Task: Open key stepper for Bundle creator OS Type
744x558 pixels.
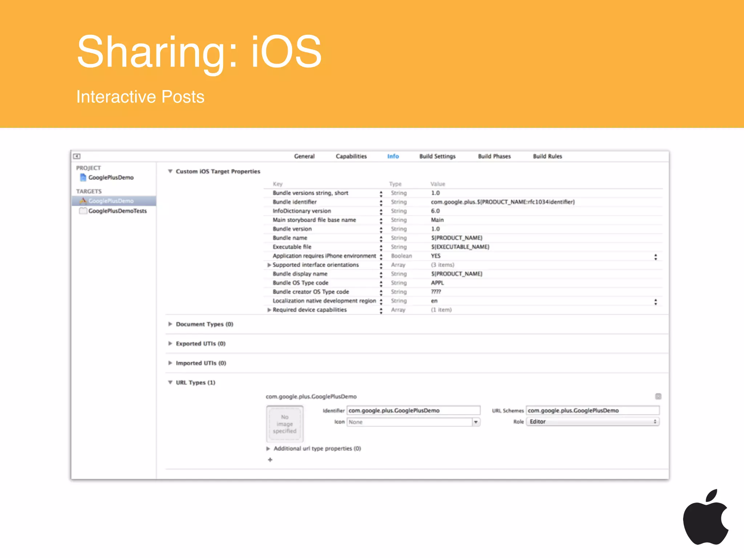Action: pos(381,292)
